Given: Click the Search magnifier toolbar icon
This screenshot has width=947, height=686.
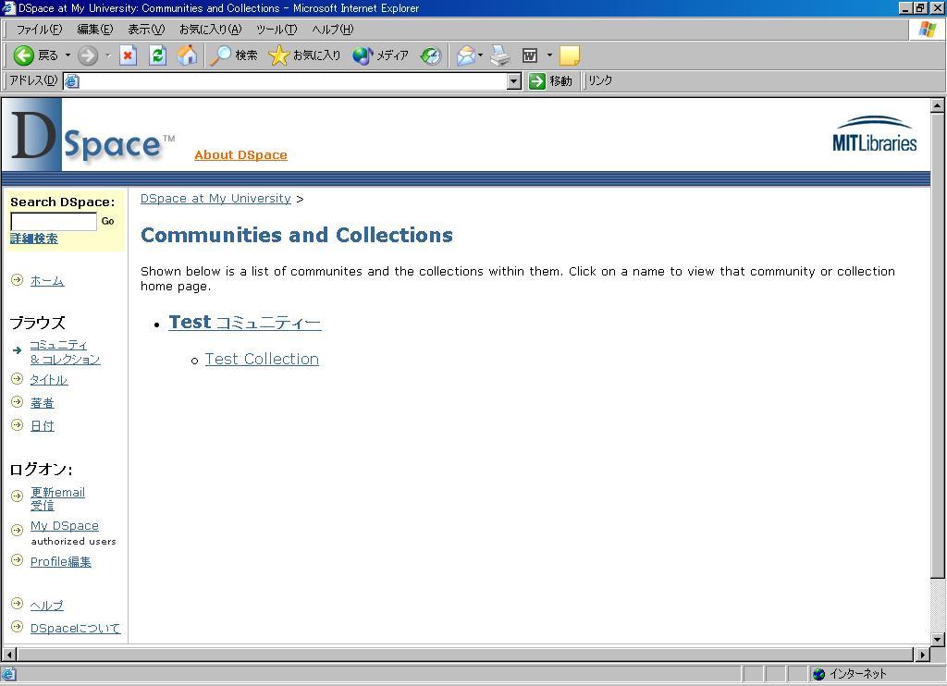Looking at the screenshot, I should [x=220, y=55].
